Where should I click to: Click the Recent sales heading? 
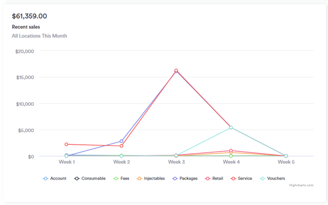point(26,27)
